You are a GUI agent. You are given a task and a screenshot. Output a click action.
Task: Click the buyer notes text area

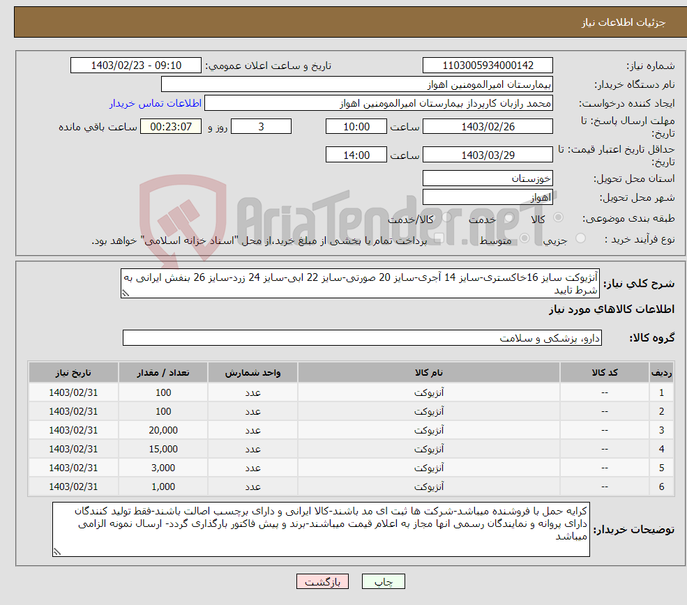[x=321, y=529]
